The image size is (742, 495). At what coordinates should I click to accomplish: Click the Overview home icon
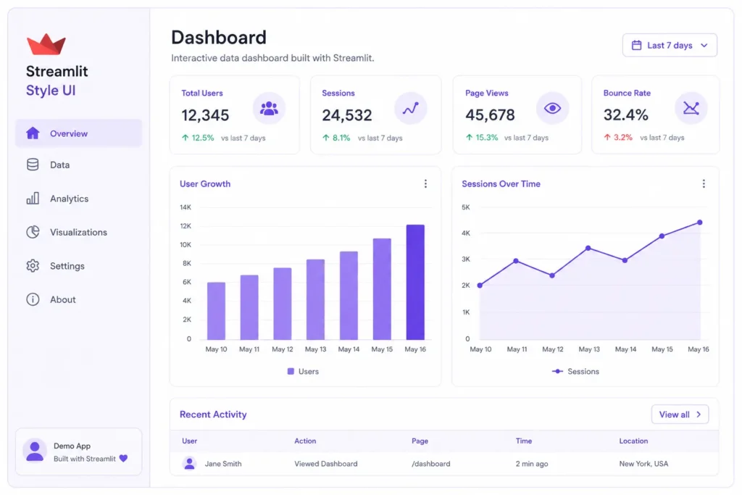pyautogui.click(x=33, y=133)
